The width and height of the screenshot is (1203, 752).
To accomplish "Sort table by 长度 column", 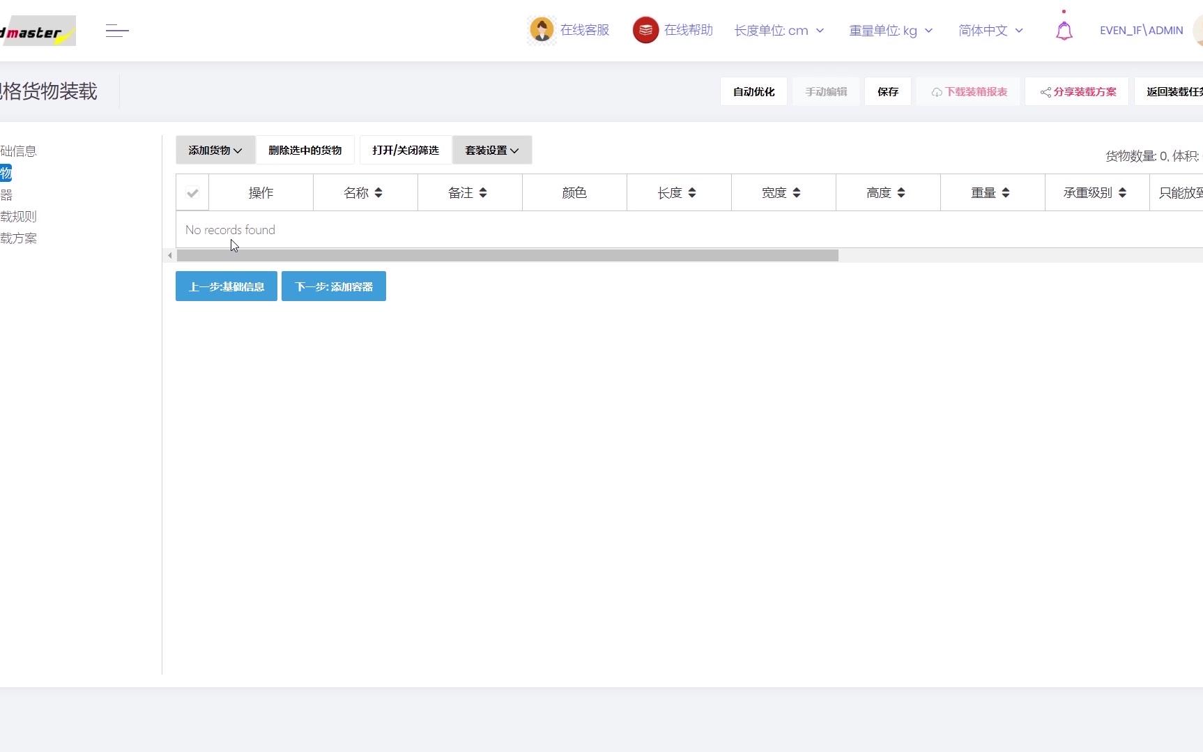I will click(692, 193).
